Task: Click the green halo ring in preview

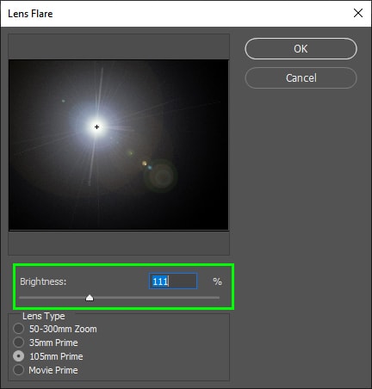Action: (162, 176)
